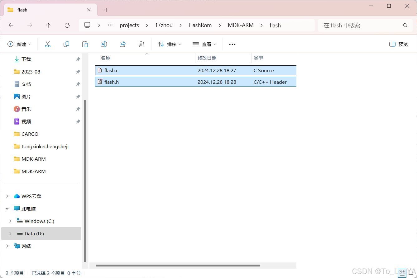Open the 排序 sort dropdown
Screen dimensions: 417x278
coord(170,44)
